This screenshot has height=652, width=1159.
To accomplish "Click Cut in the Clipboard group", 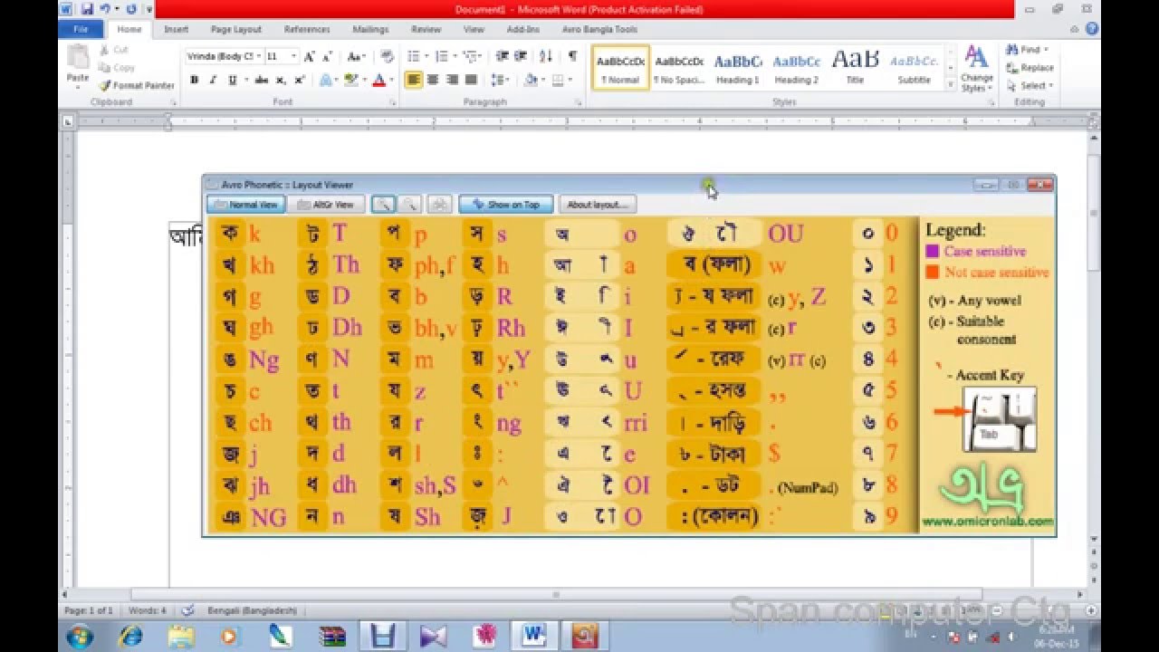I will (114, 50).
